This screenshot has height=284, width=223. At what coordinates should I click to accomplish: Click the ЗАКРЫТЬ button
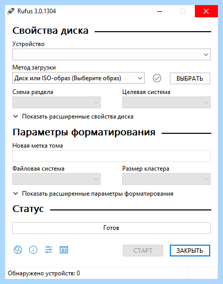point(190,250)
